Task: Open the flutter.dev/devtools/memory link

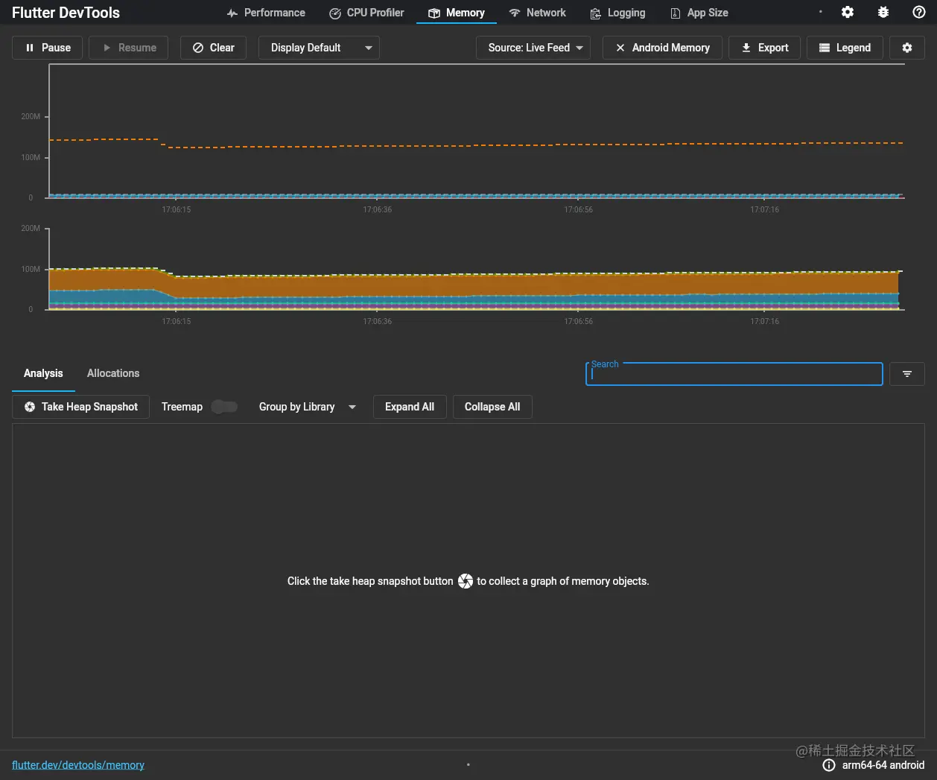Action: pos(78,765)
